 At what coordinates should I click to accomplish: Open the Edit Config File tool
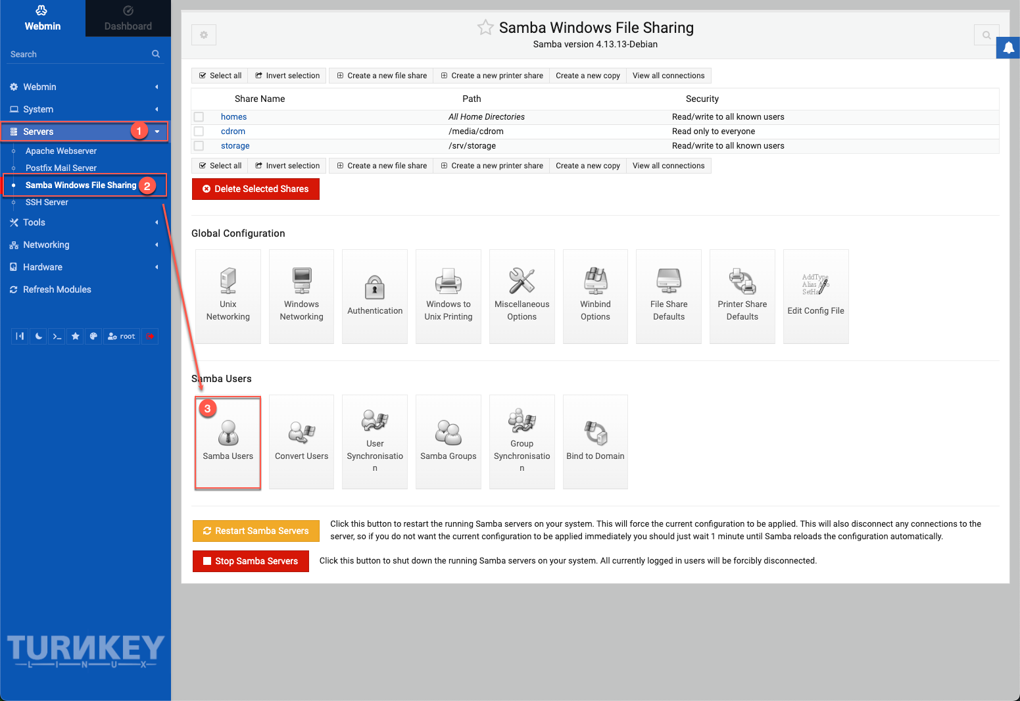click(x=815, y=296)
